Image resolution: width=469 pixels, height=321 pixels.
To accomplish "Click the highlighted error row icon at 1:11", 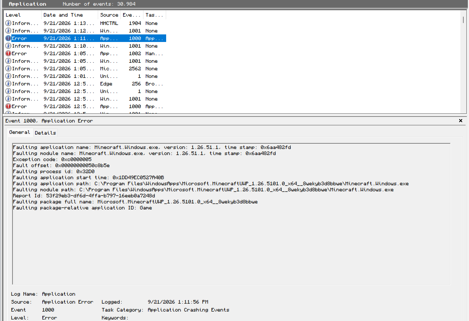I will pyautogui.click(x=8, y=38).
